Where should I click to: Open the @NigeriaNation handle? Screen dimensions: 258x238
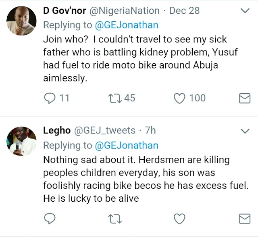click(122, 10)
